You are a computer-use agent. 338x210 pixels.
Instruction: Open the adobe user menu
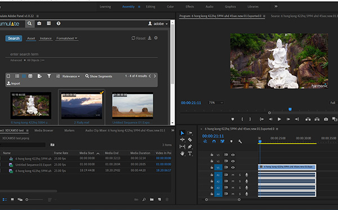[x=158, y=24]
